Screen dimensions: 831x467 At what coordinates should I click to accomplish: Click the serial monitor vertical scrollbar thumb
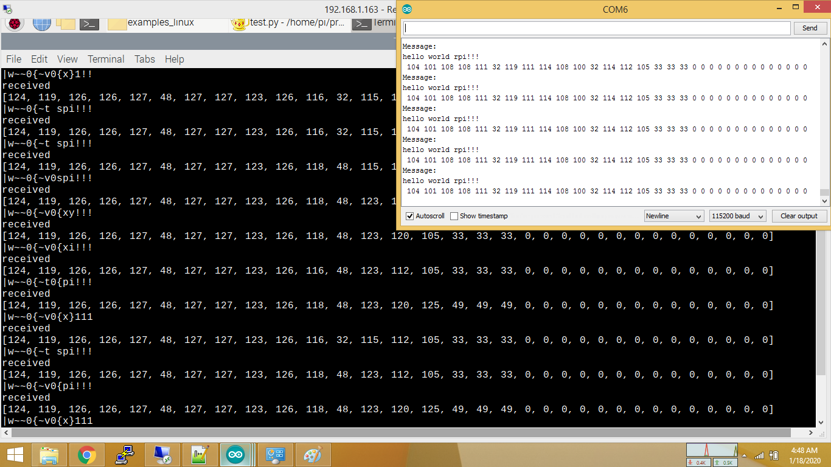[824, 193]
